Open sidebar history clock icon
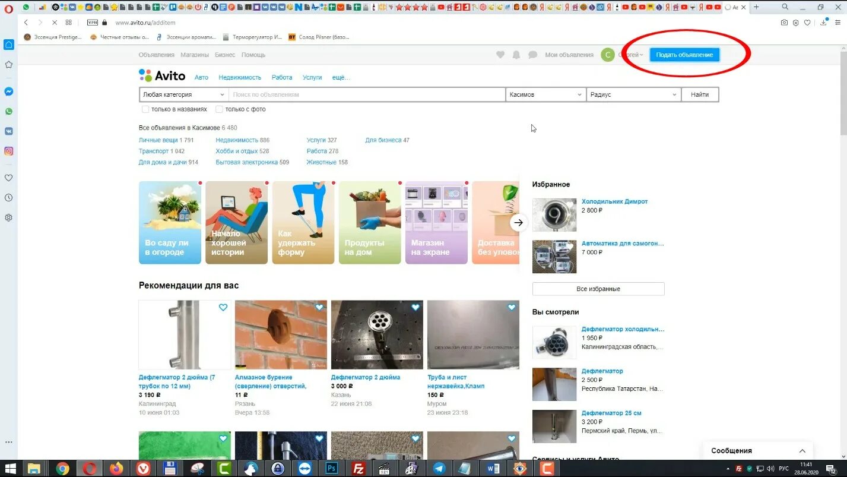The width and height of the screenshot is (847, 477). (x=8, y=198)
